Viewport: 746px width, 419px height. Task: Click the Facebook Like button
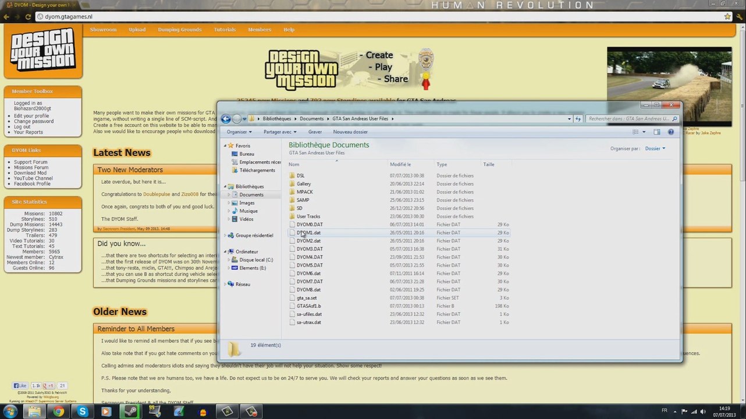pyautogui.click(x=20, y=385)
